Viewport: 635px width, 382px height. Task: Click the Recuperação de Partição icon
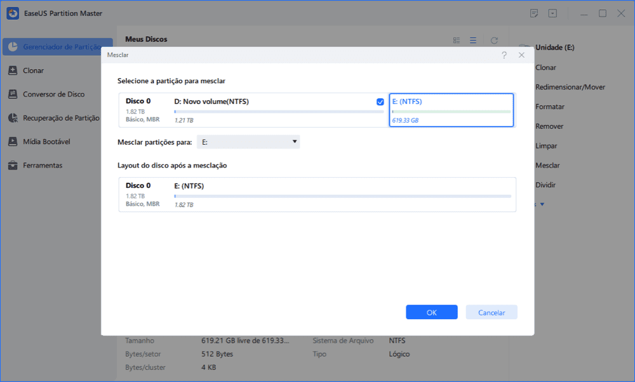click(x=13, y=118)
